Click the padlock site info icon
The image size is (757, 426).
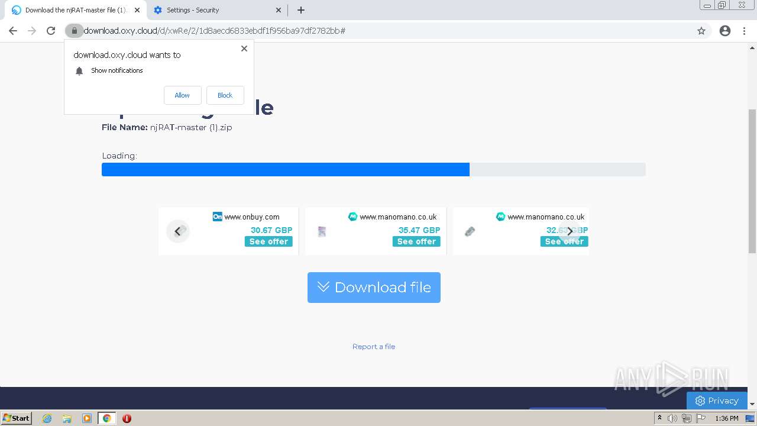(x=74, y=31)
